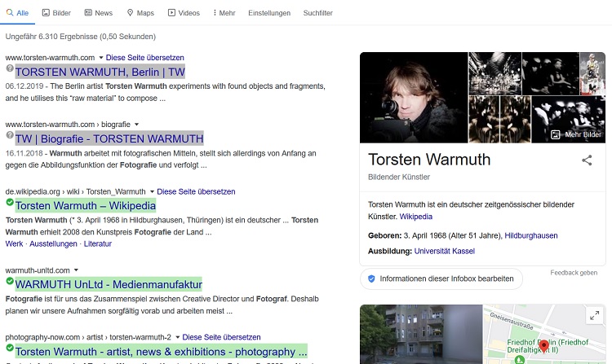Expand dropdown next to photography-now.com URL
Image resolution: width=612 pixels, height=364 pixels.
coord(177,337)
